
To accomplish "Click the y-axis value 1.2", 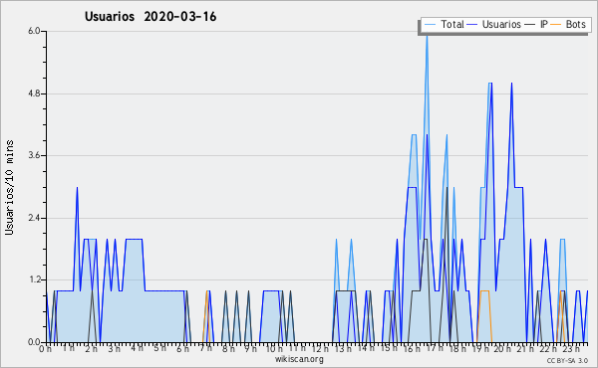I will pyautogui.click(x=34, y=279).
